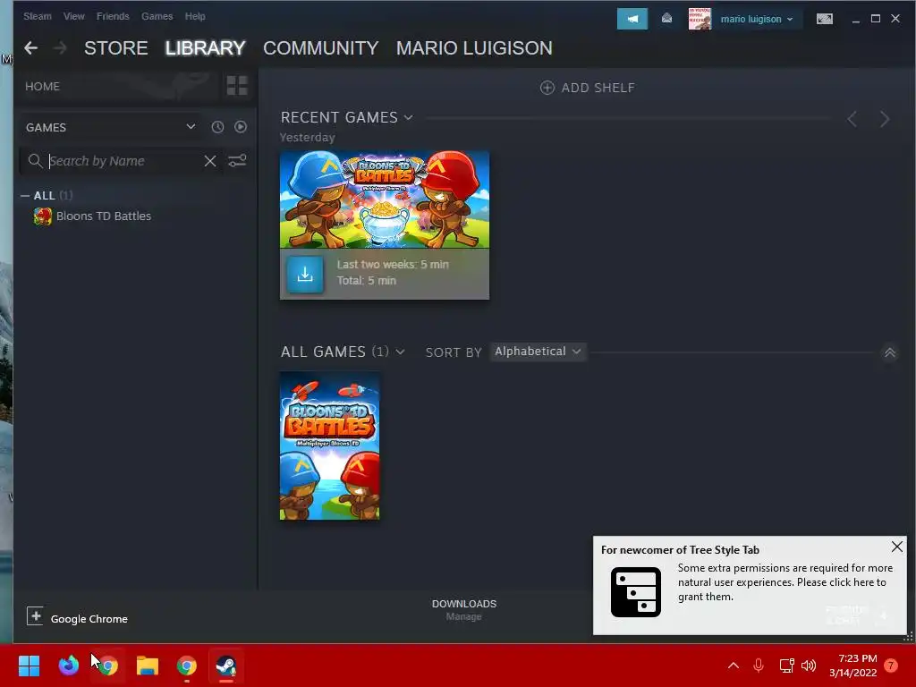
Task: Click the Add Shelf plus icon
Action: pos(547,88)
